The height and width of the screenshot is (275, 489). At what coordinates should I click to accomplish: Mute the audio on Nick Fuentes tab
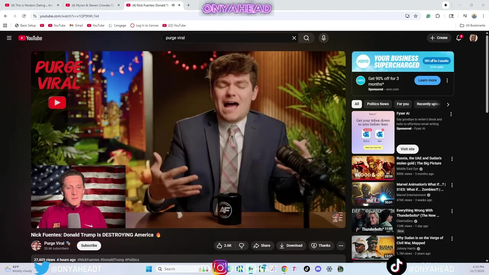[x=173, y=5]
